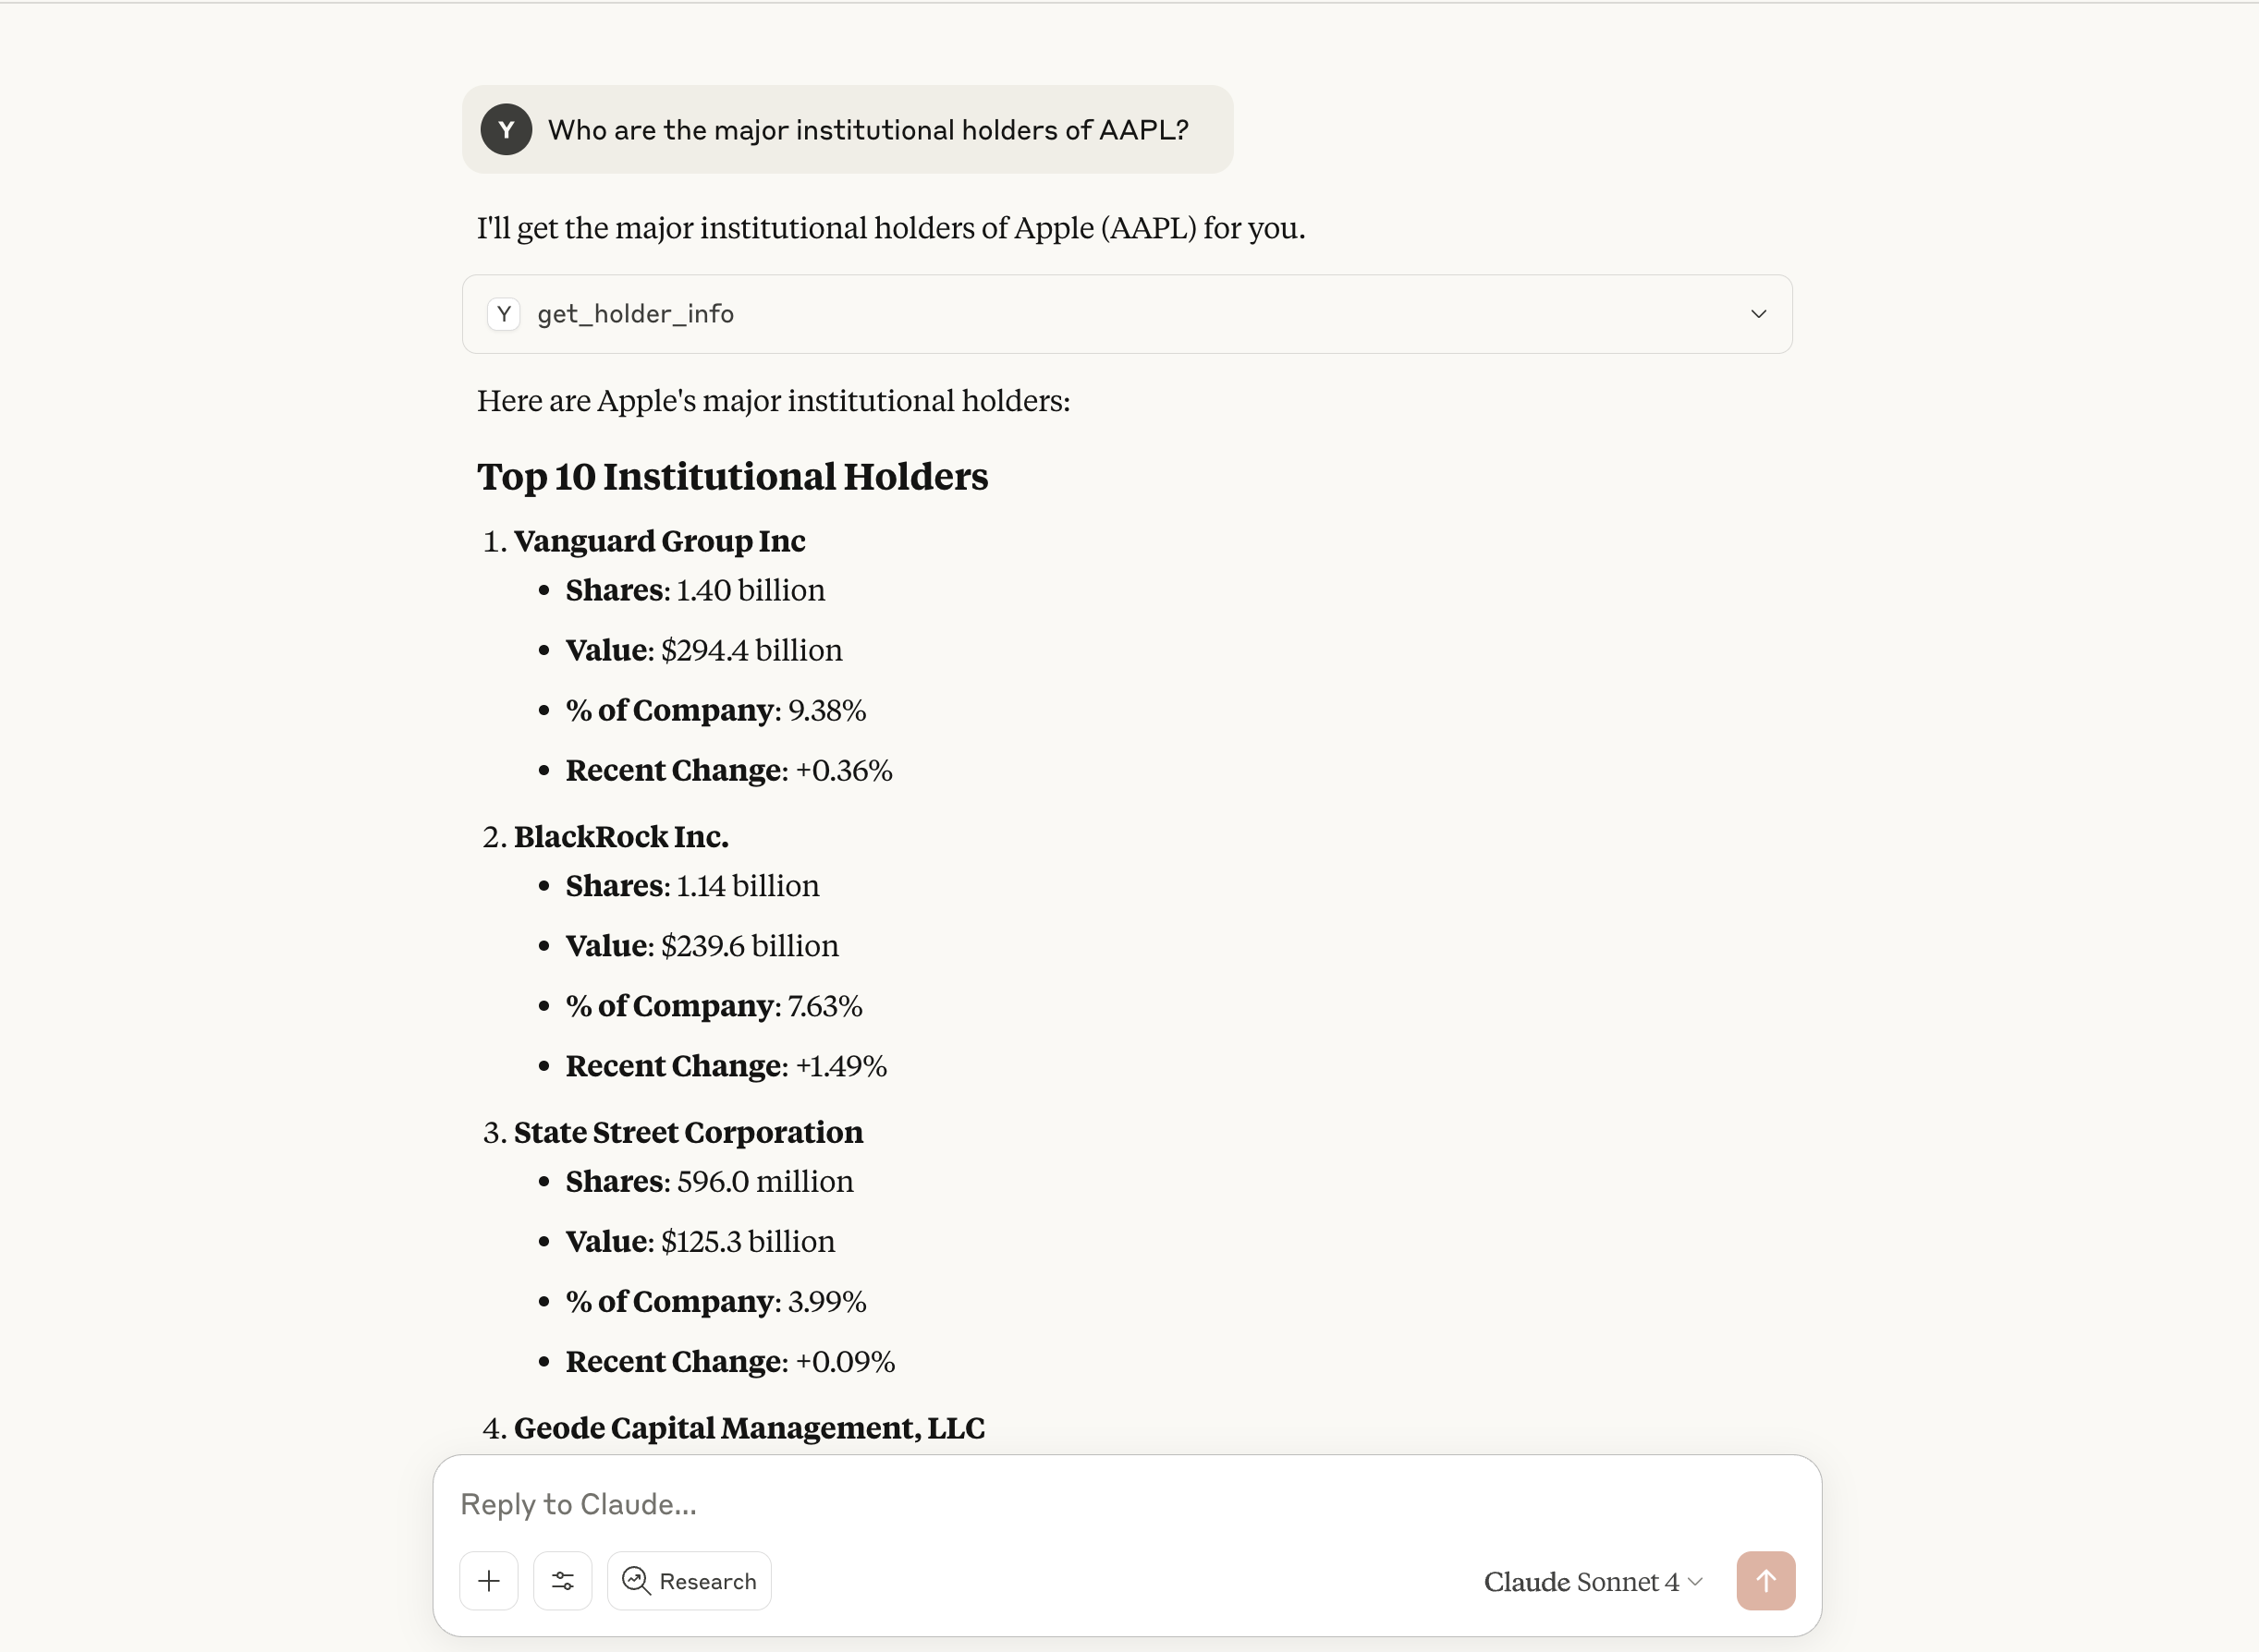Select the State Street Corporation entry

(689, 1132)
